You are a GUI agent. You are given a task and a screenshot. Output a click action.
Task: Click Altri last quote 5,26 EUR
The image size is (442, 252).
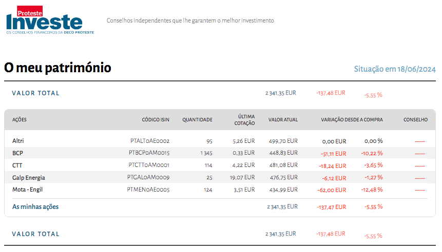(244, 141)
